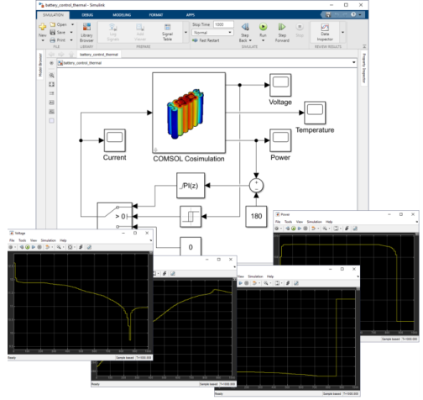This screenshot has width=423, height=400.
Task: Click the Navigate Back arrow above the canvas
Action: tap(51, 55)
